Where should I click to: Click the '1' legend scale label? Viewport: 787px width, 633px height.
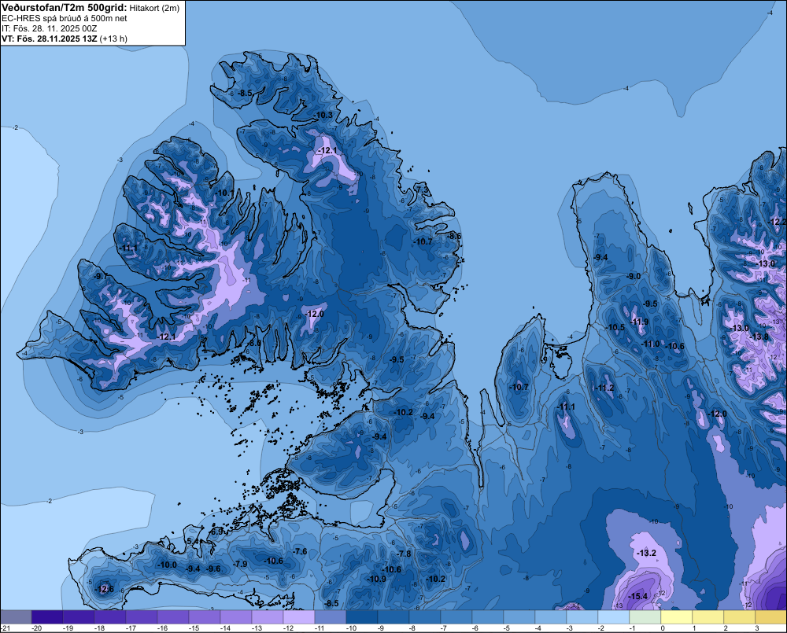pos(694,628)
